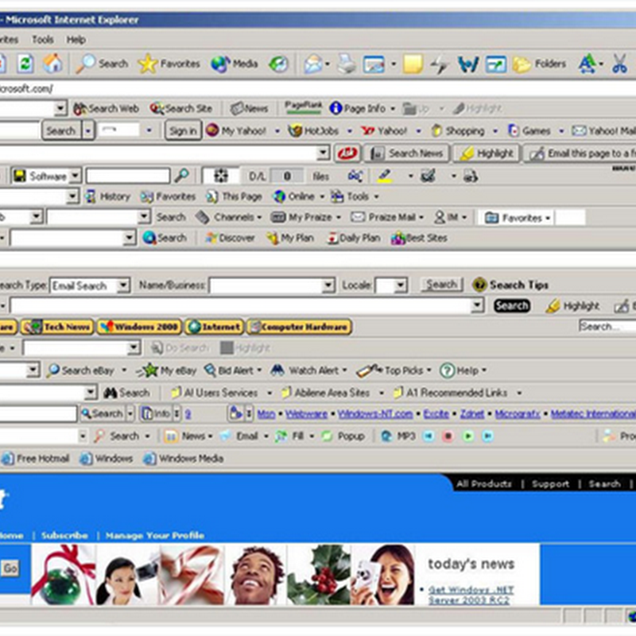Click the Search Tips button
636x636 pixels.
point(510,285)
